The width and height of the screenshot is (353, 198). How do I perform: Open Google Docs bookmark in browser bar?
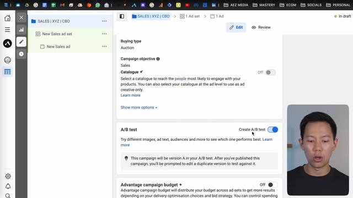click(45, 5)
